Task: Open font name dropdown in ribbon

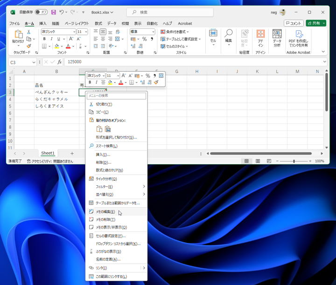Action: click(x=74, y=32)
